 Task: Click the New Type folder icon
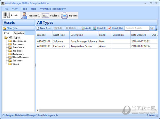[x=4, y=28]
